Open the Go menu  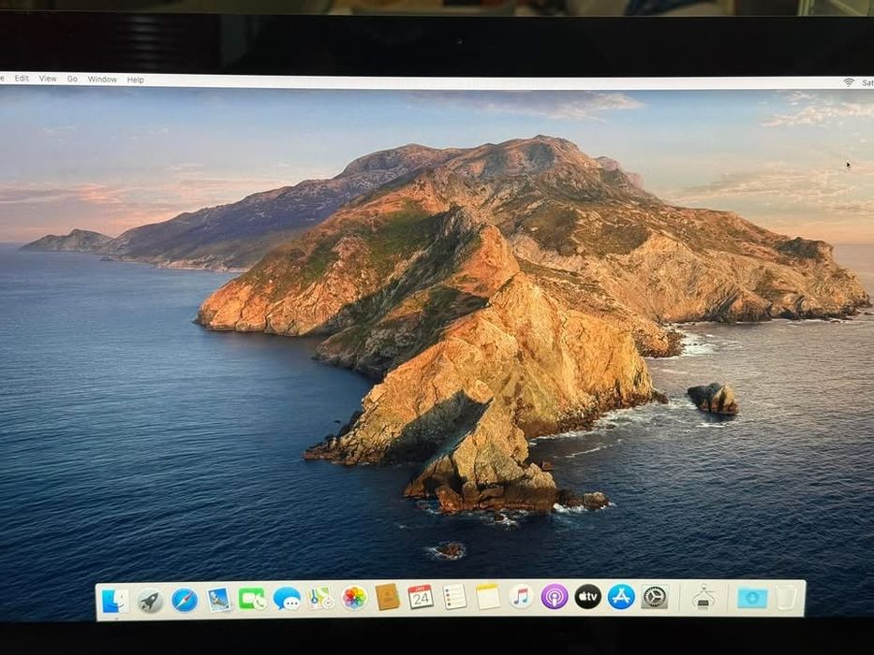pos(72,80)
